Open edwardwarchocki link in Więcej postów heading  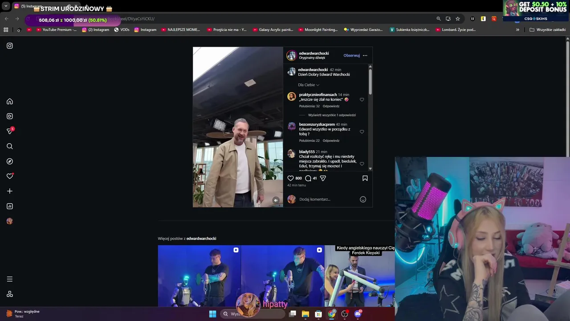tap(201, 239)
